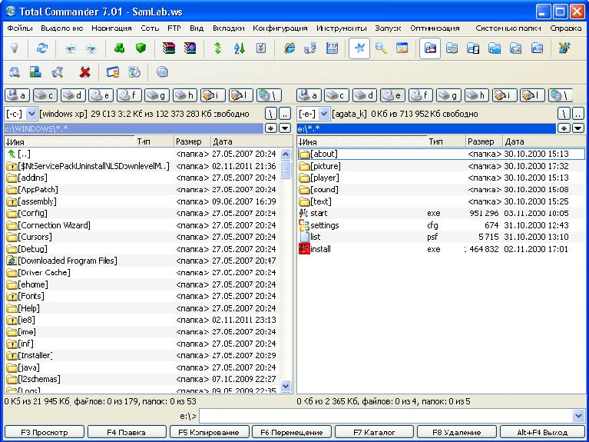589x442 pixels.
Task: Select the start exe file
Action: pos(441,213)
